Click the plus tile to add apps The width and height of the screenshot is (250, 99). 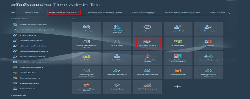click(x=177, y=86)
